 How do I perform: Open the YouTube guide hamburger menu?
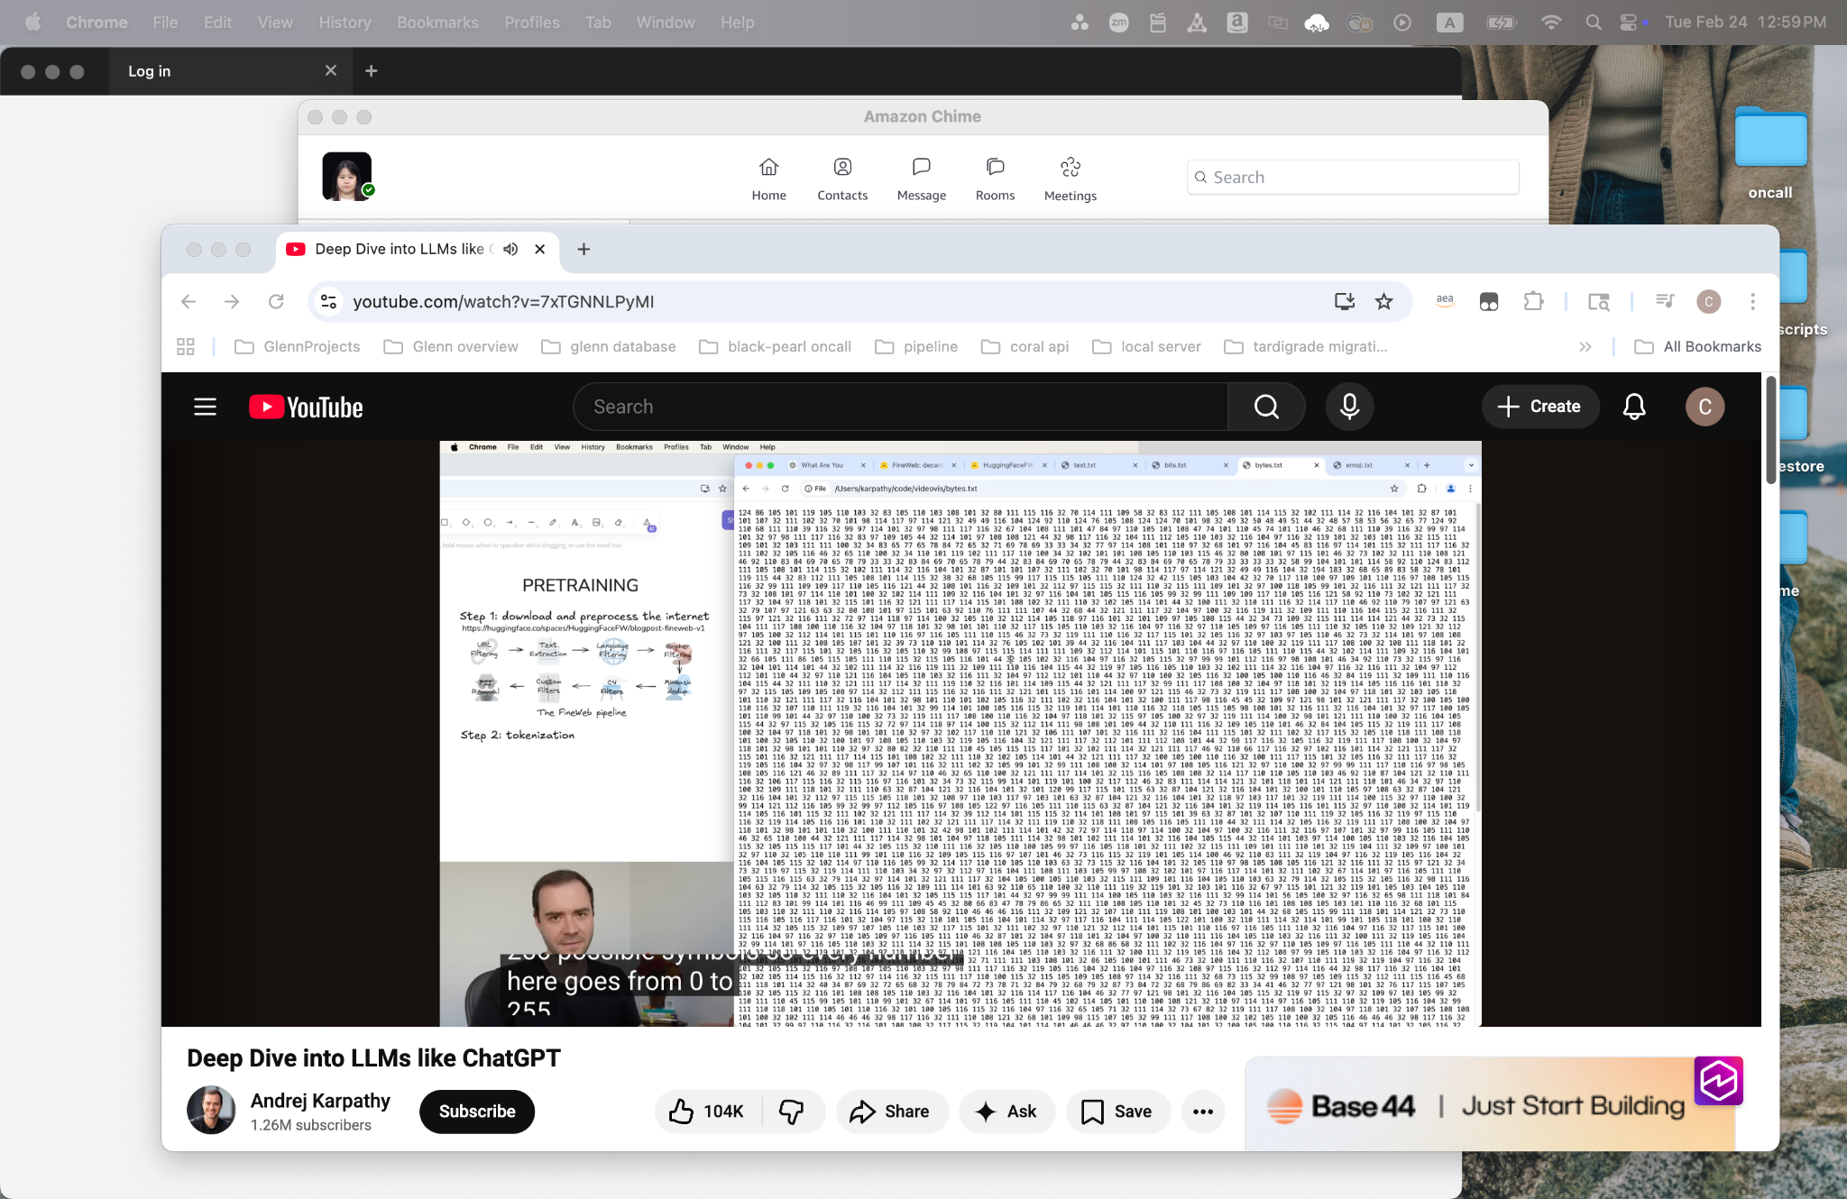point(205,407)
